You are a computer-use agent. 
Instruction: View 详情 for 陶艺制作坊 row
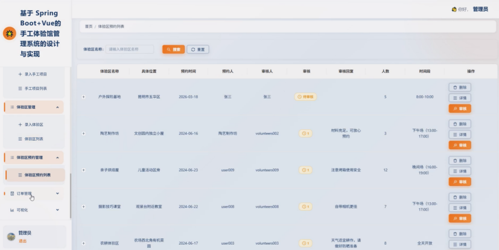(x=460, y=135)
